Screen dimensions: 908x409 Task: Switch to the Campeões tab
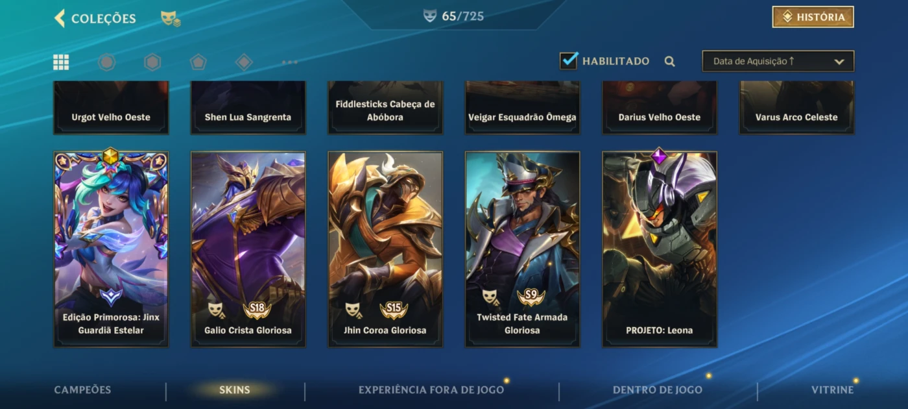click(82, 390)
